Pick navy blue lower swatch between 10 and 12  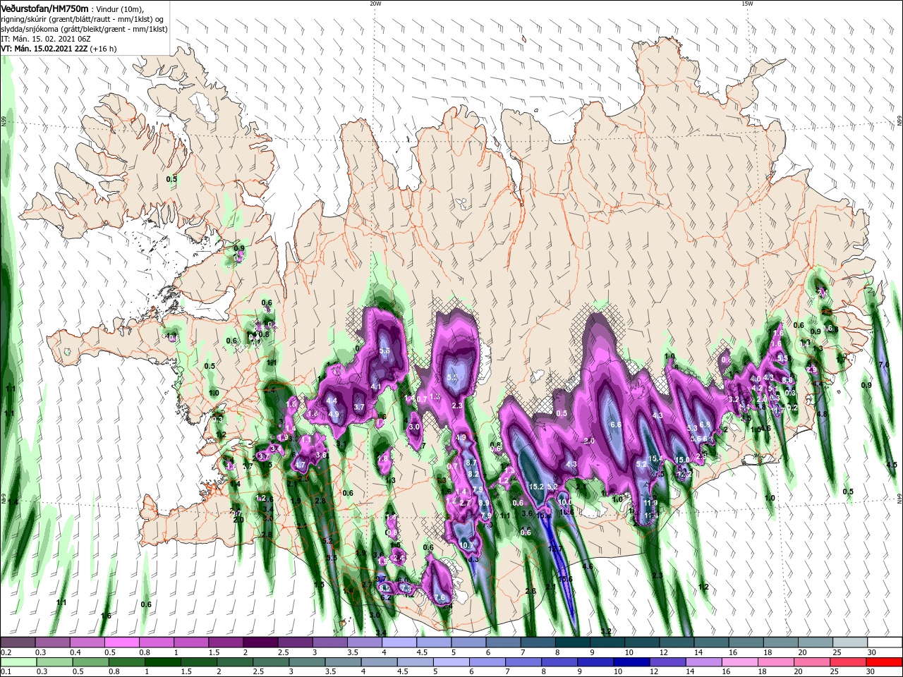(632, 662)
